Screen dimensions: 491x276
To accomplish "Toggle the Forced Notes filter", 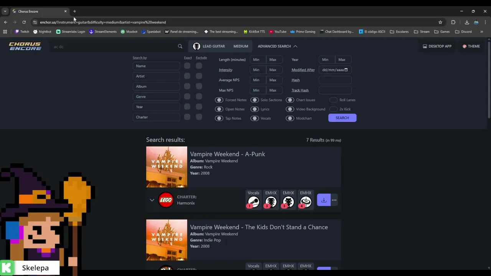I will tap(219, 100).
